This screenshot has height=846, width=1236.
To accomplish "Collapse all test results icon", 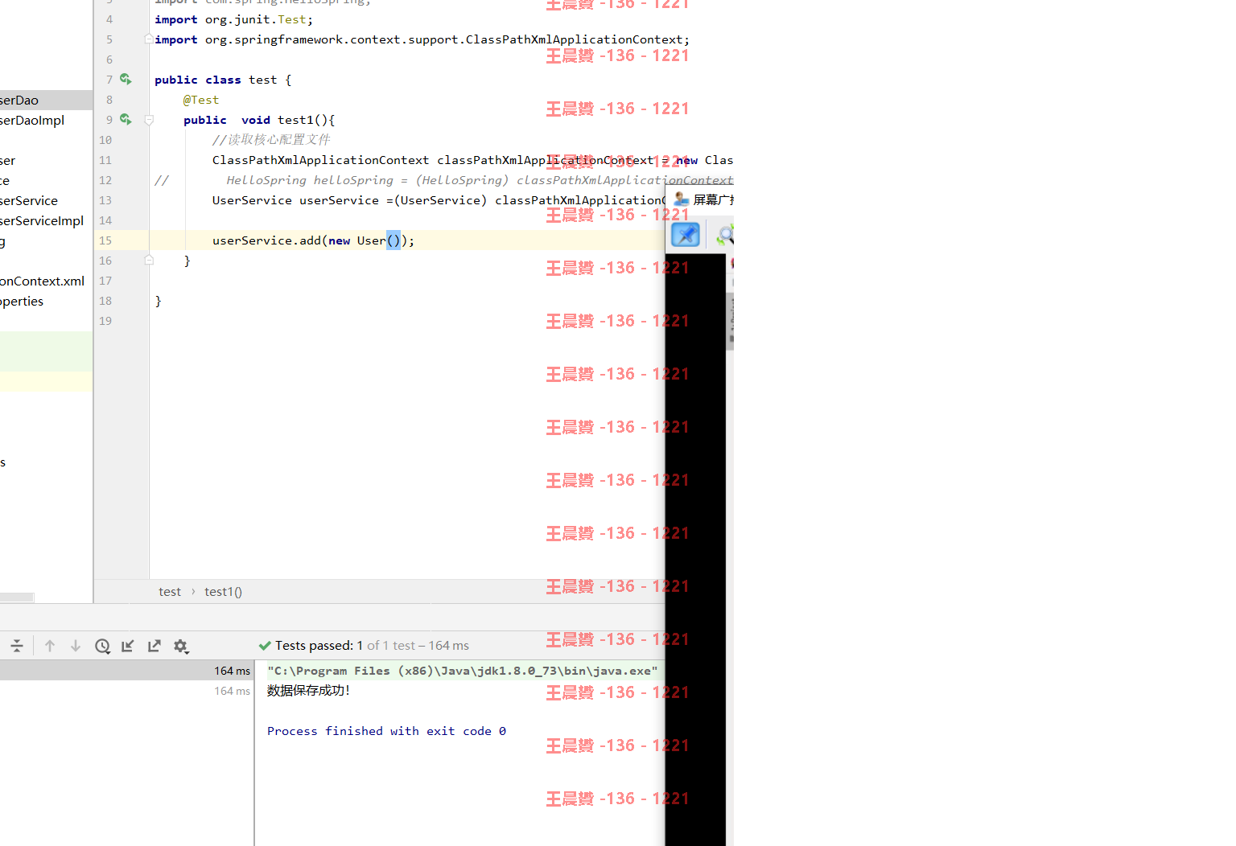I will point(17,646).
